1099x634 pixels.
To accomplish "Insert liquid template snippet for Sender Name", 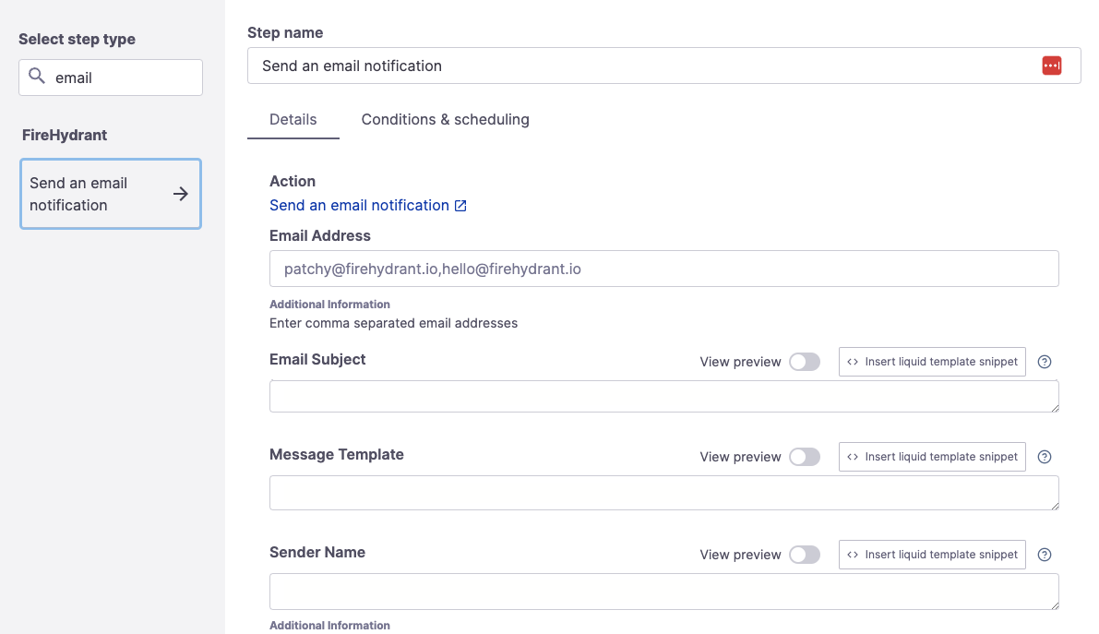I will [x=932, y=555].
